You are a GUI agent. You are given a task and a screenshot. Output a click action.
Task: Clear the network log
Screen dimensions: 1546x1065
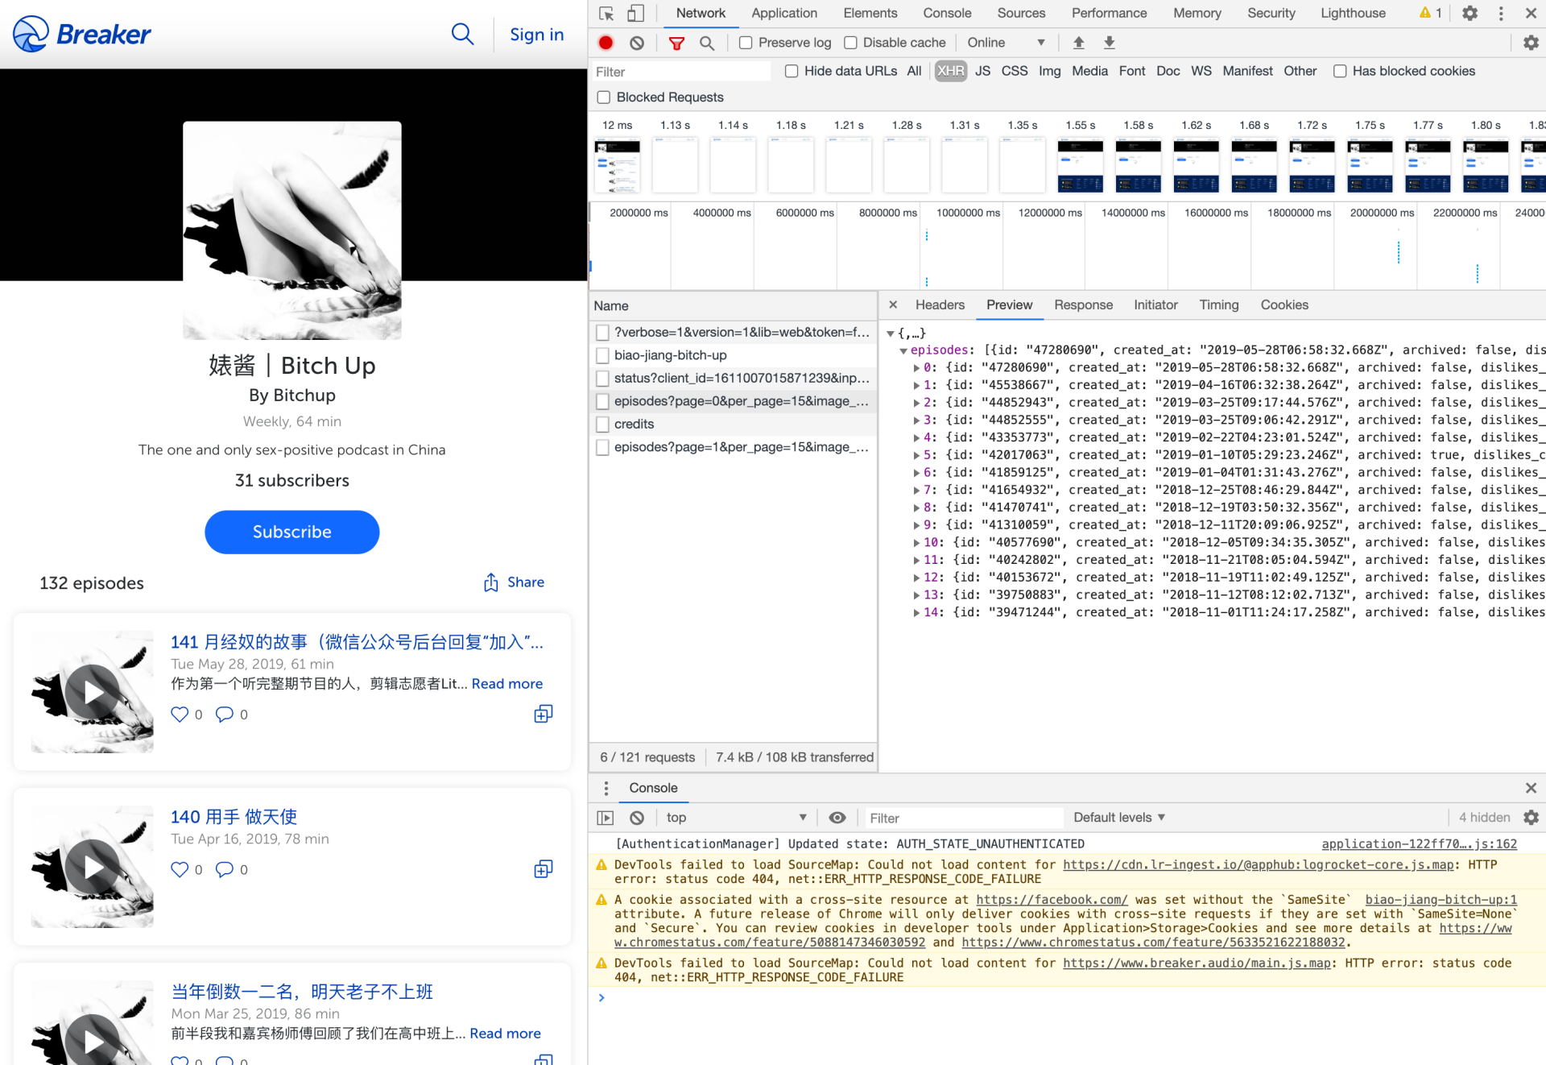pyautogui.click(x=637, y=43)
